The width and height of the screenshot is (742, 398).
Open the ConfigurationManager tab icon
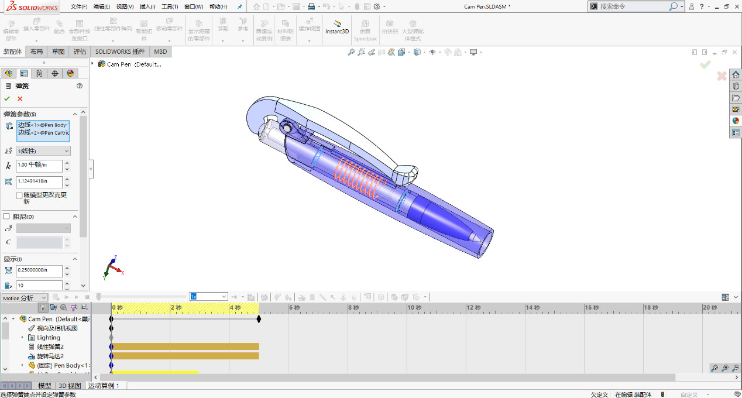[39, 73]
